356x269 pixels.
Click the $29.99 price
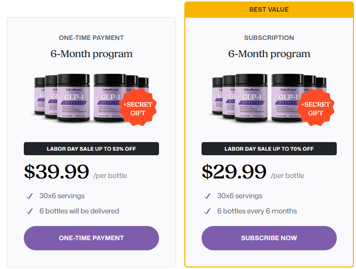(x=234, y=172)
